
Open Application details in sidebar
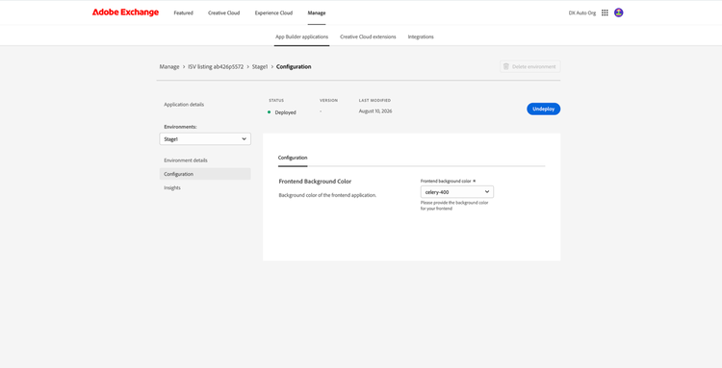(184, 105)
